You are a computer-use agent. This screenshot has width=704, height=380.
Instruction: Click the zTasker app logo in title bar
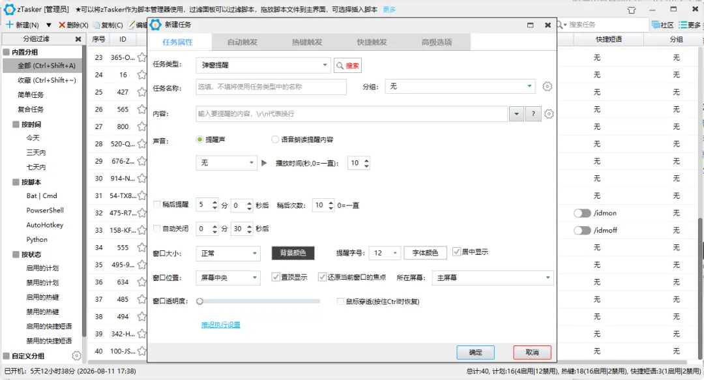9,9
